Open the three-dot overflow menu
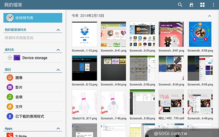 [x=214, y=5]
